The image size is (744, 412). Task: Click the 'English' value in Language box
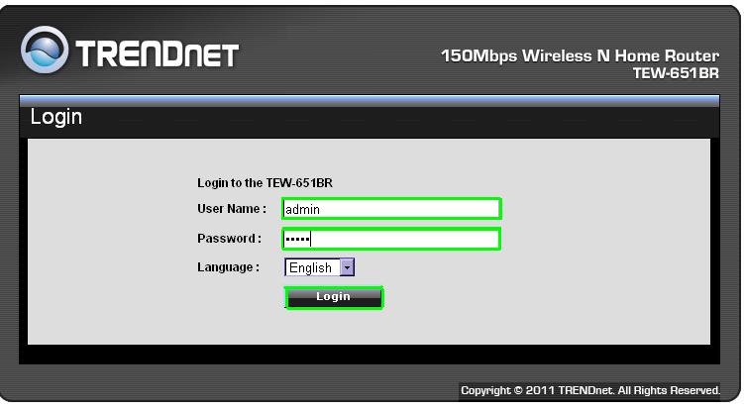pyautogui.click(x=310, y=267)
